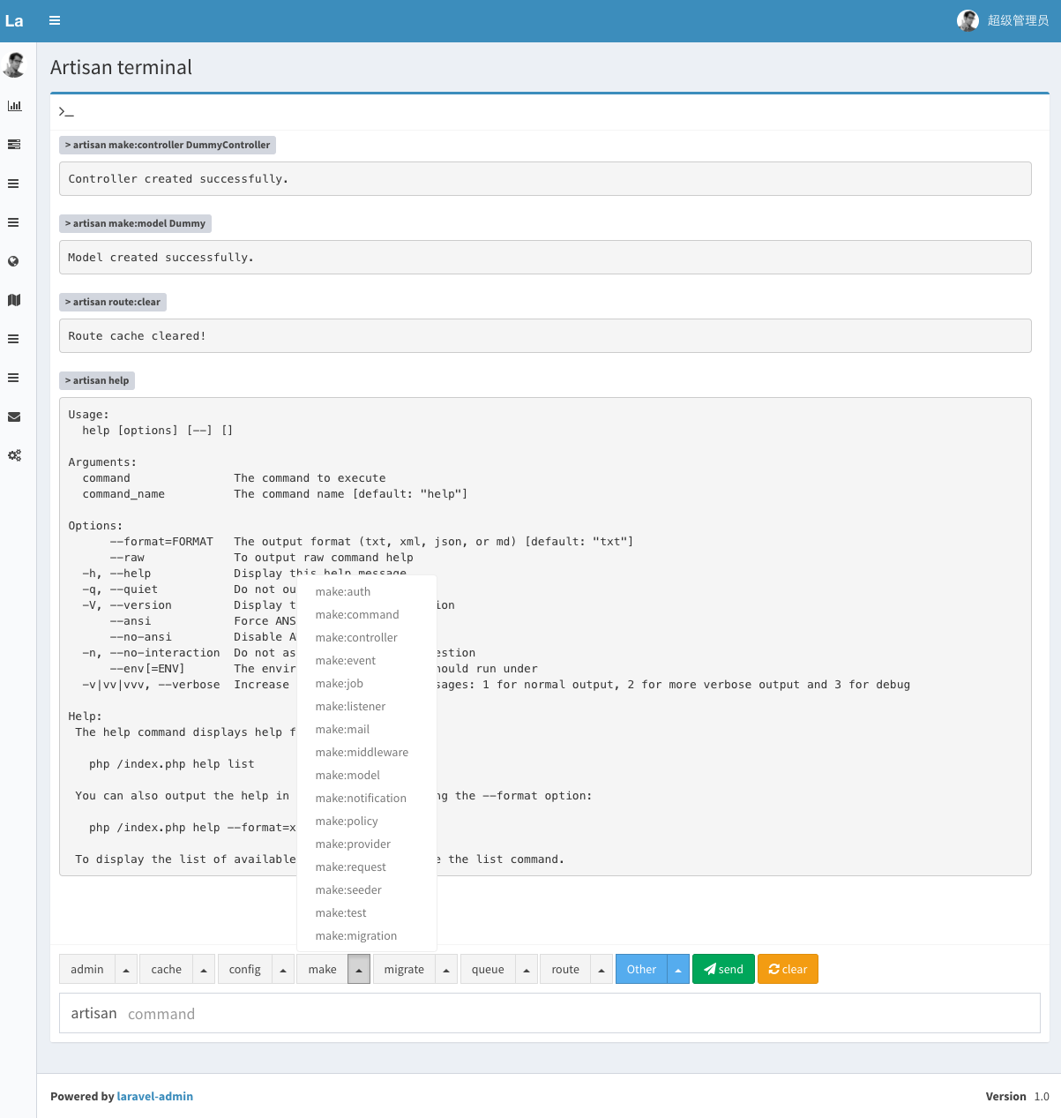Click the sidebar profile avatar
Viewport: 1061px width, 1118px height.
click(14, 64)
